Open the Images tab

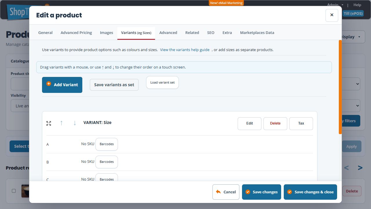tap(106, 33)
